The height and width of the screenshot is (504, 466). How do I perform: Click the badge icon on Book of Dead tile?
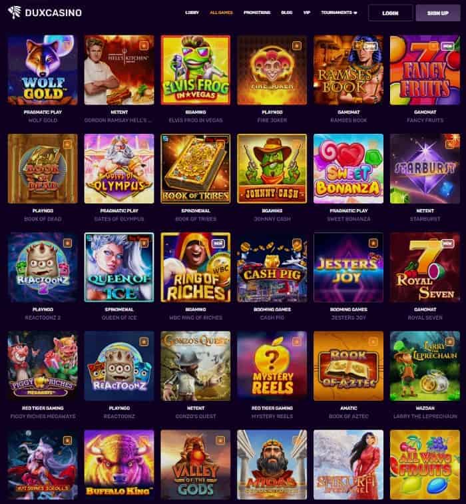point(67,144)
